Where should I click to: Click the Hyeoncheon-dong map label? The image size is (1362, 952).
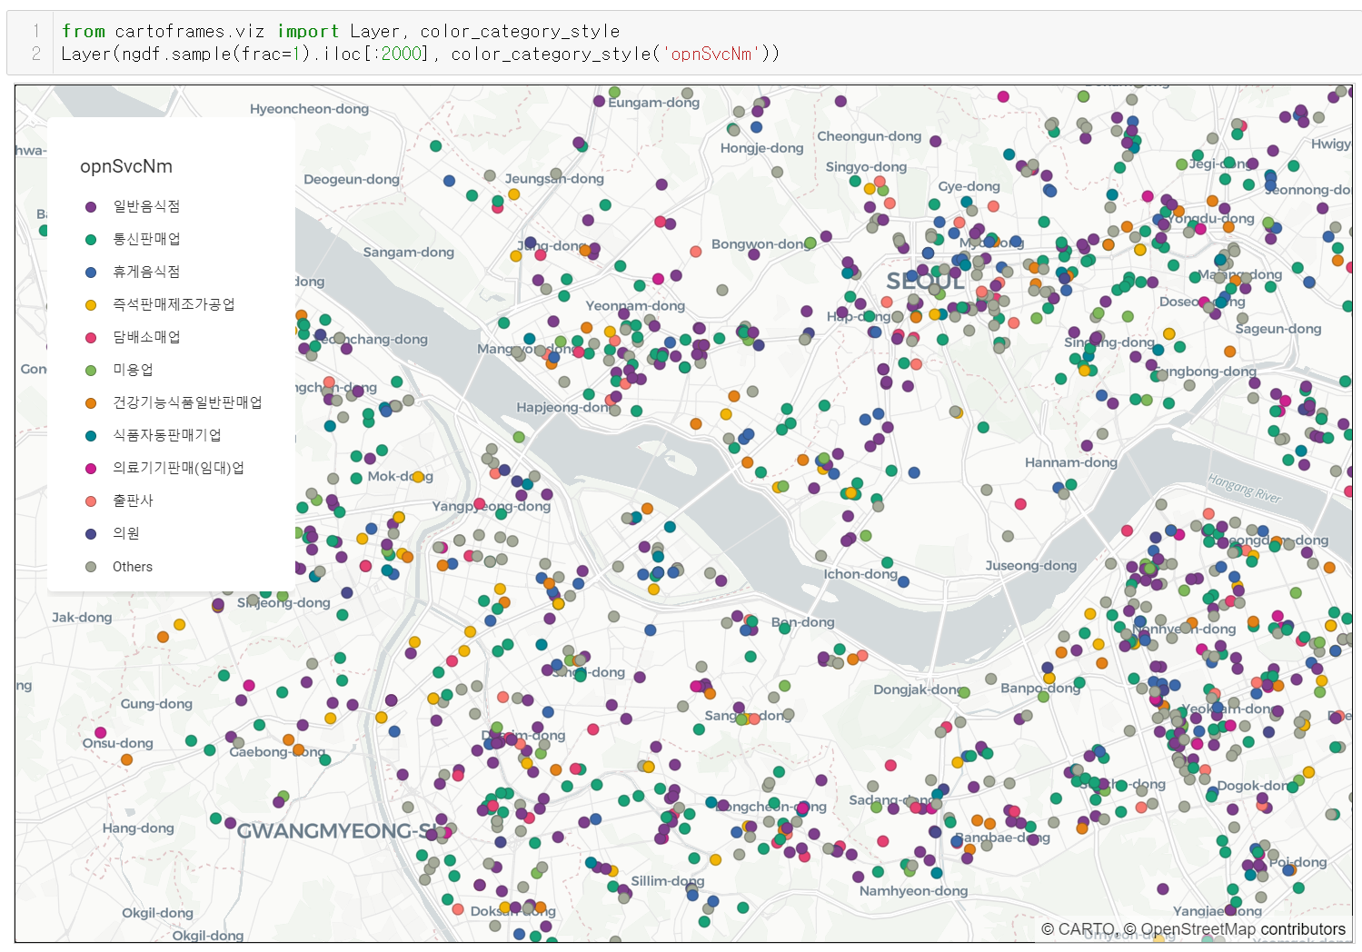click(x=310, y=109)
